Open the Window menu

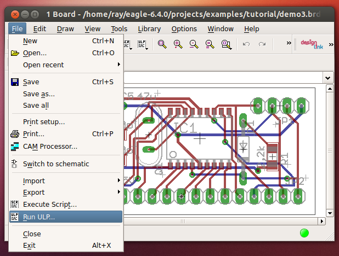point(221,28)
